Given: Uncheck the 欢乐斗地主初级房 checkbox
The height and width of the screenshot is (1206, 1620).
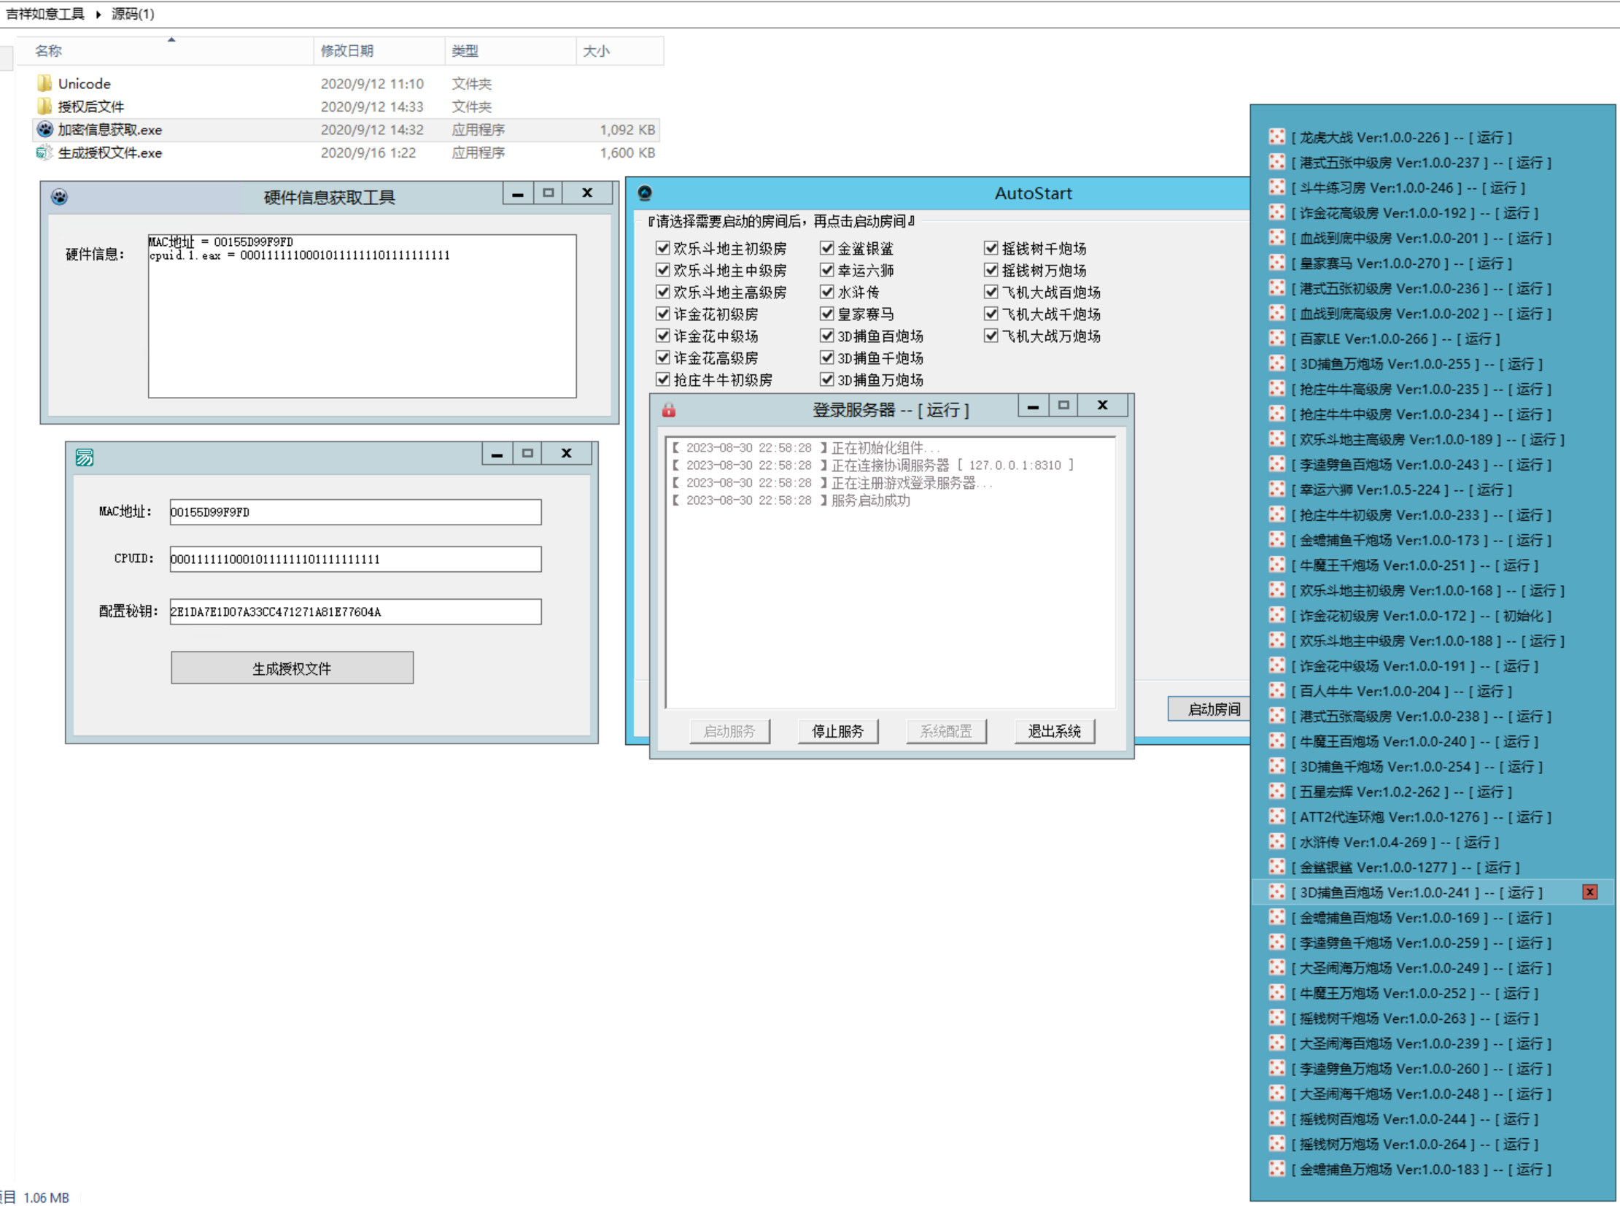Looking at the screenshot, I should [662, 248].
